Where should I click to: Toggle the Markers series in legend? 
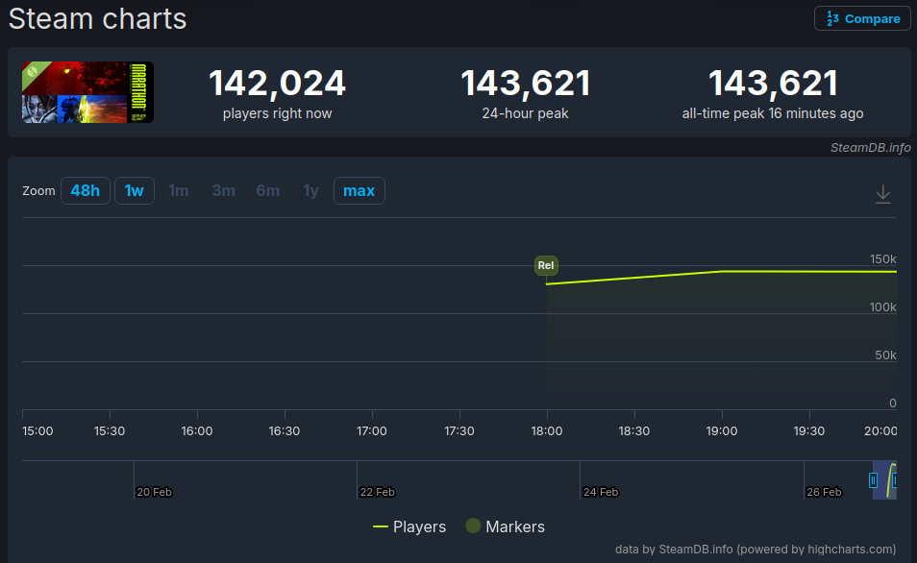pyautogui.click(x=506, y=526)
